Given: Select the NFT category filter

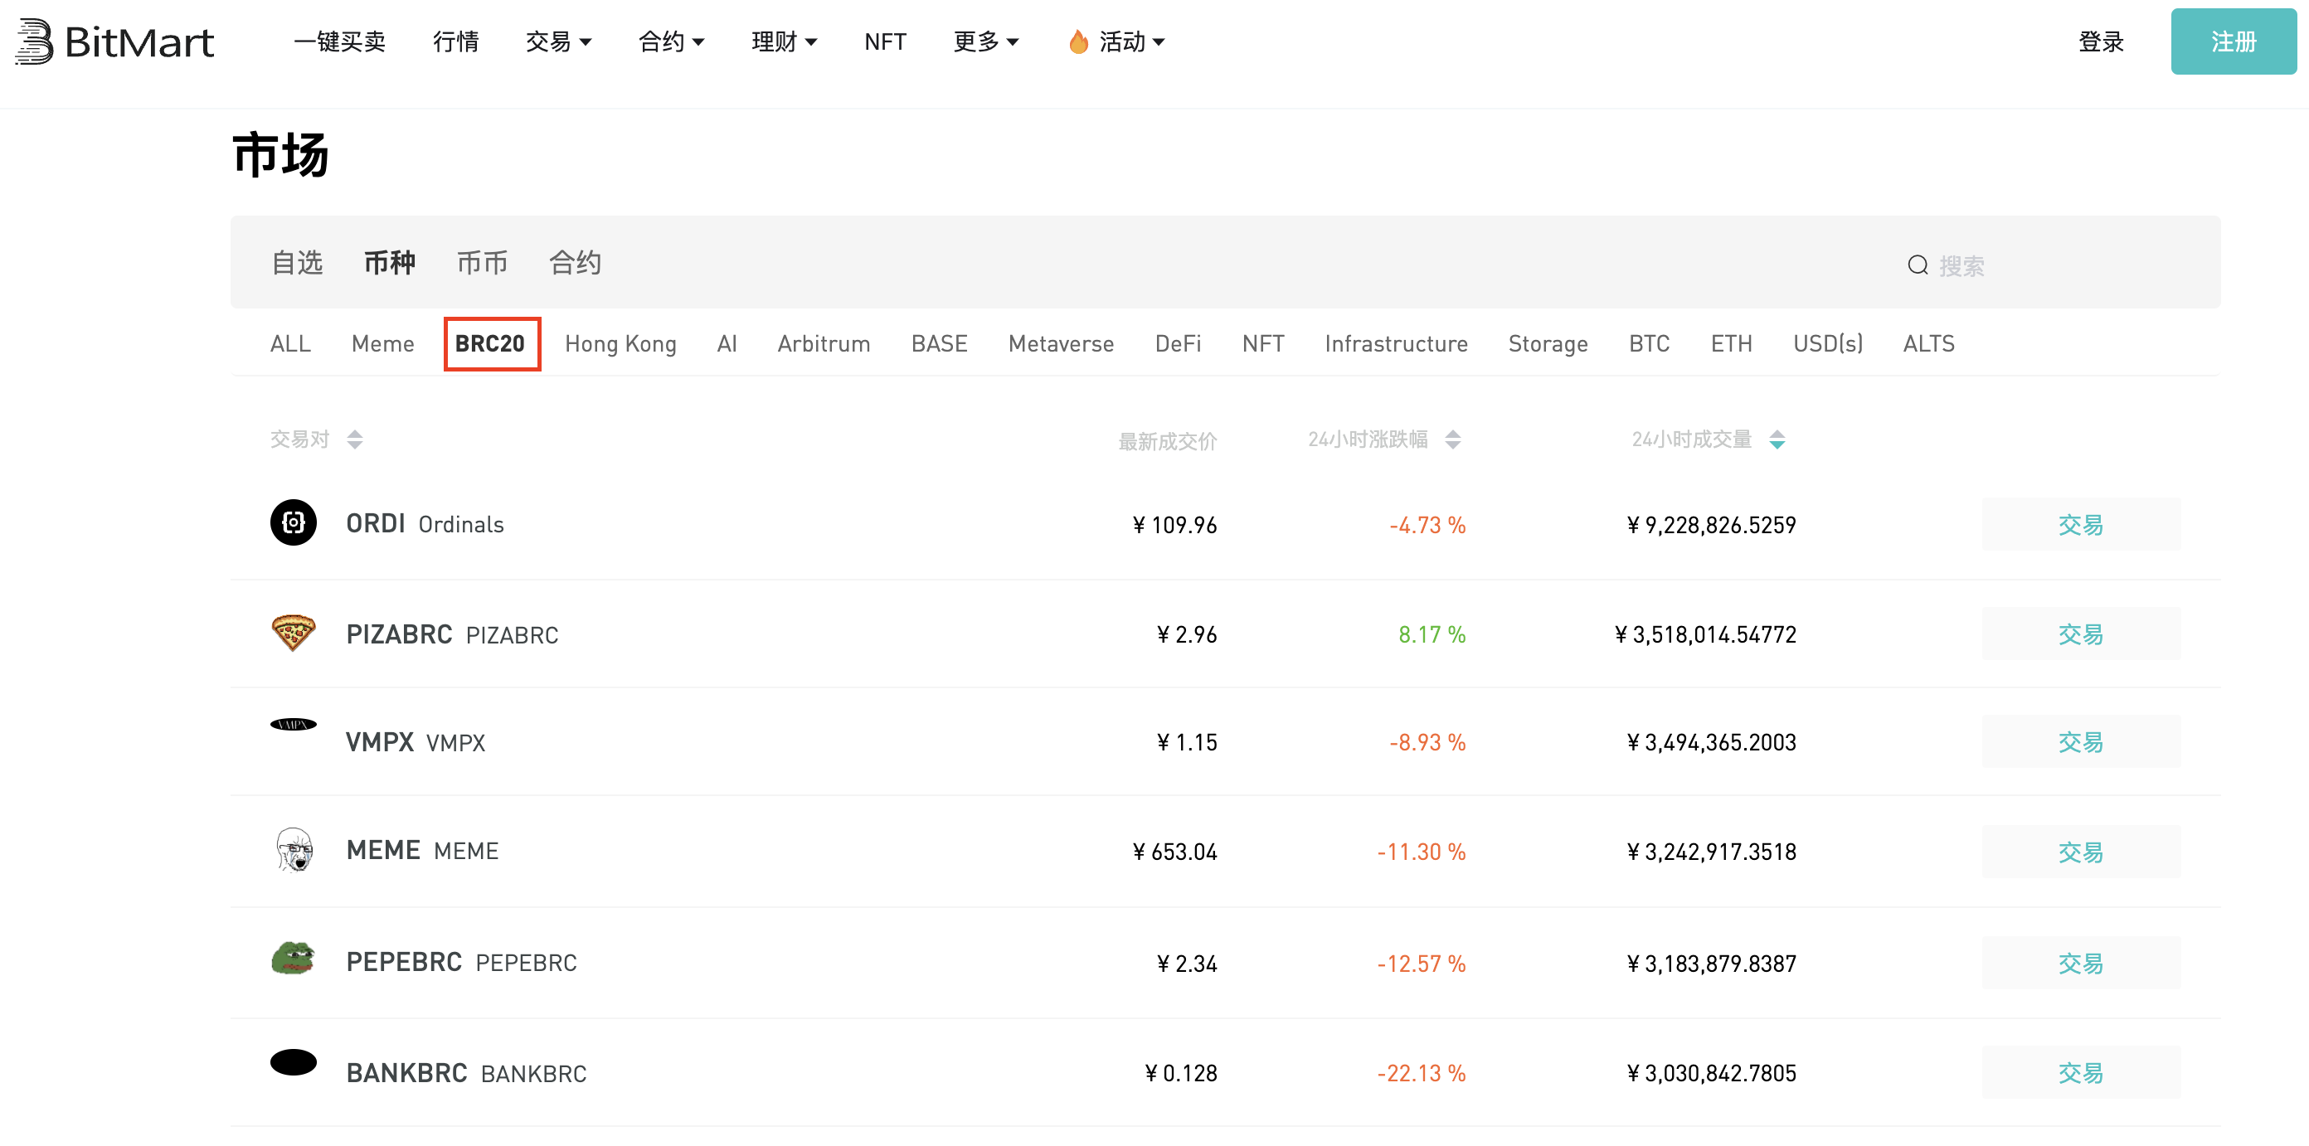Looking at the screenshot, I should [1263, 344].
